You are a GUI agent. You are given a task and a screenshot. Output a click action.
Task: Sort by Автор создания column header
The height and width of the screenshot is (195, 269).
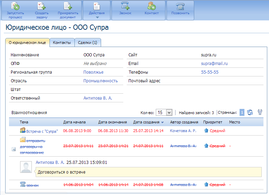tap(184, 122)
